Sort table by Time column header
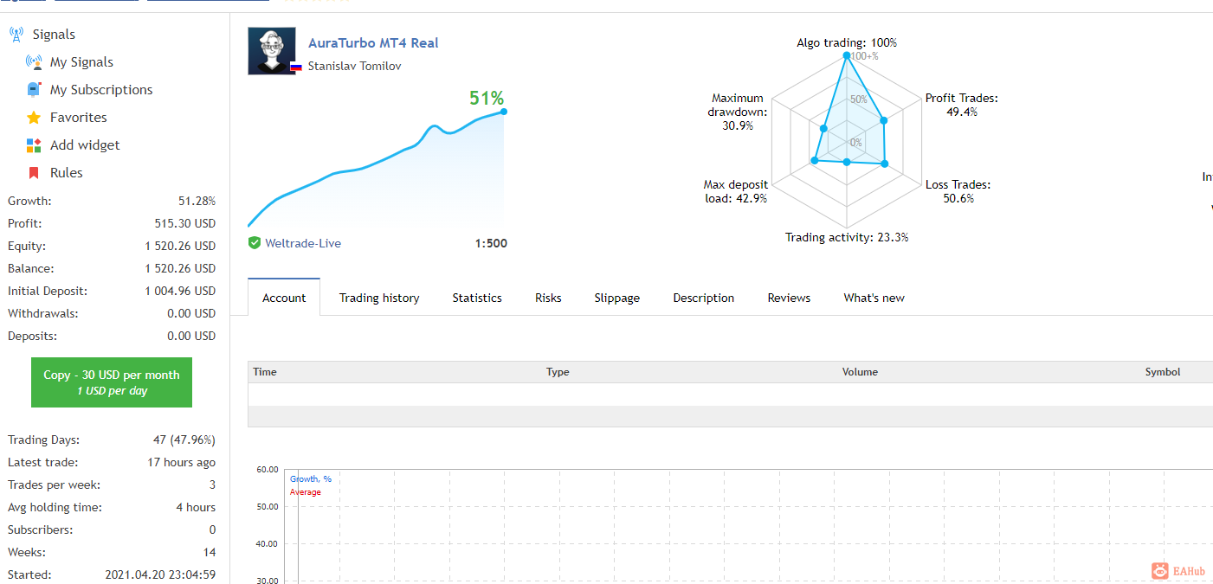1213x584 pixels. (265, 372)
